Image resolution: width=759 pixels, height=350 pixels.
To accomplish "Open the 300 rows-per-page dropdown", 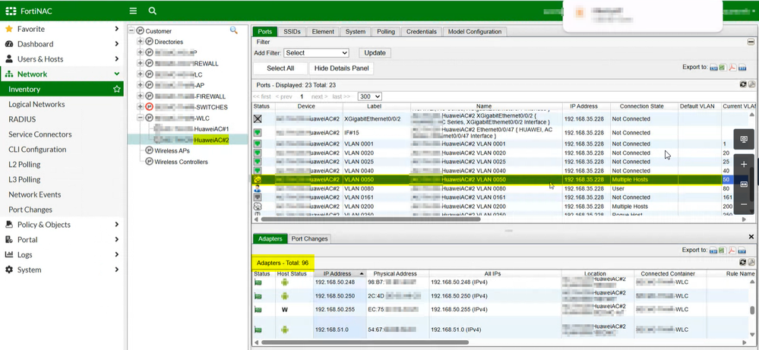I will (369, 96).
